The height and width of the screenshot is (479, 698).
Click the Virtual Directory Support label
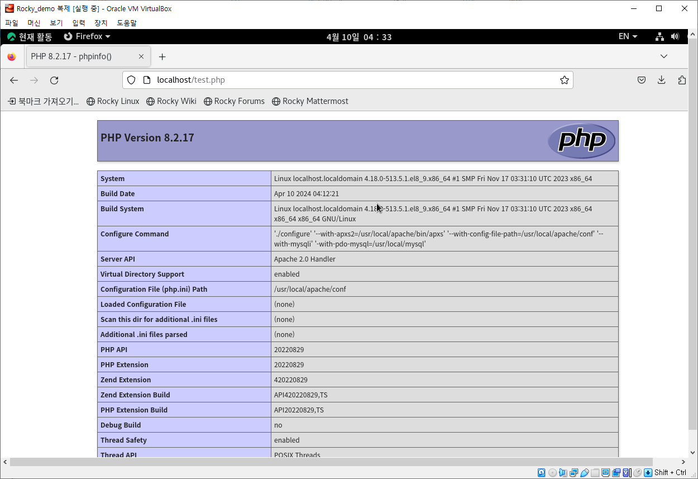pos(142,274)
